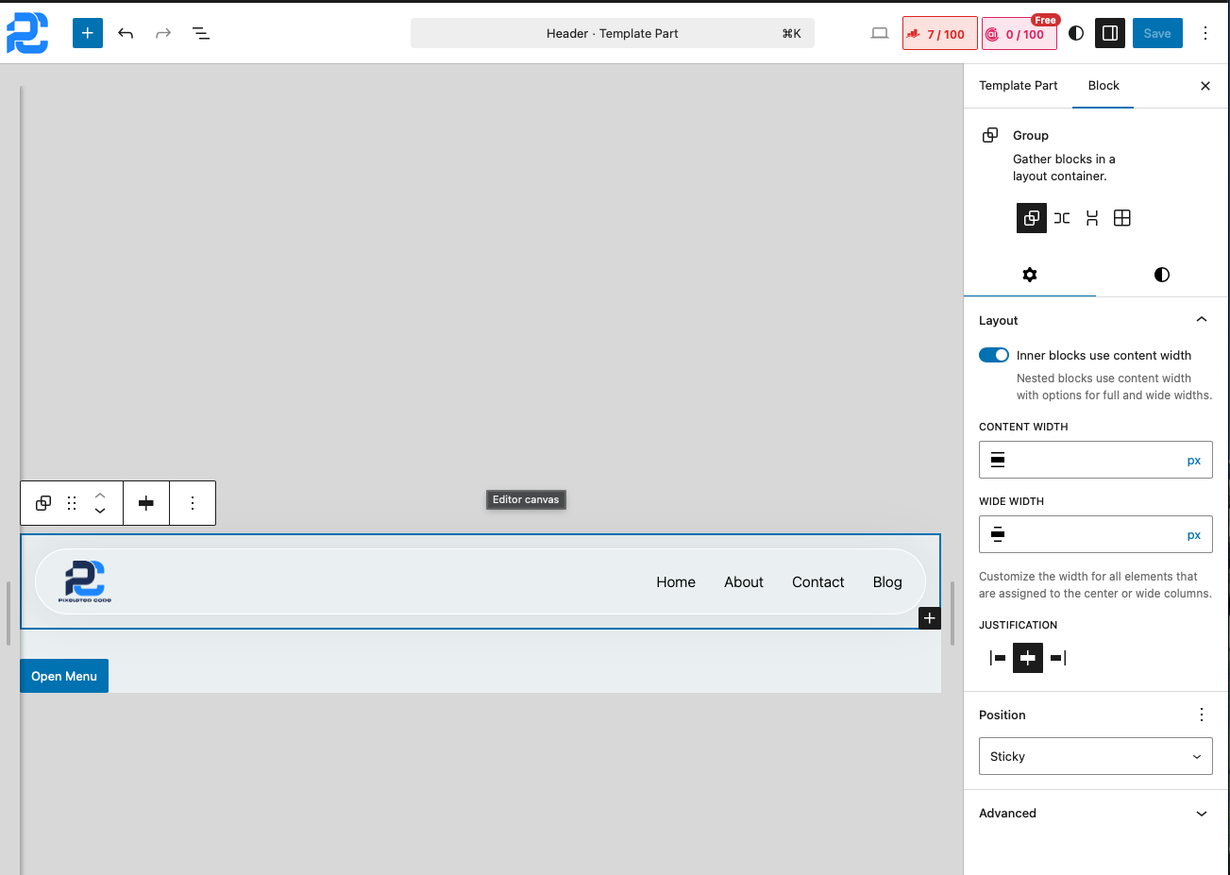This screenshot has height=875, width=1230.
Task: Open the block Styles tab in the sidebar
Action: click(1162, 275)
